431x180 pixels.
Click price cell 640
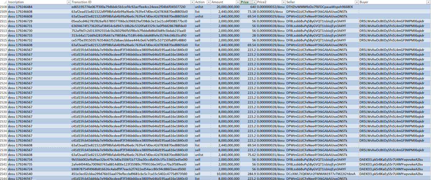248,6
